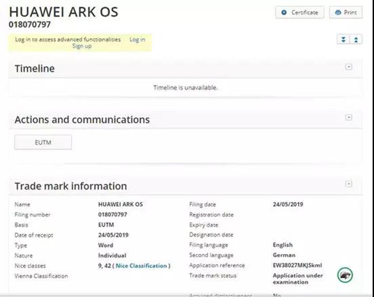Collapse the Trade mark information section
Screen dimensions: 374x297
[348, 184]
